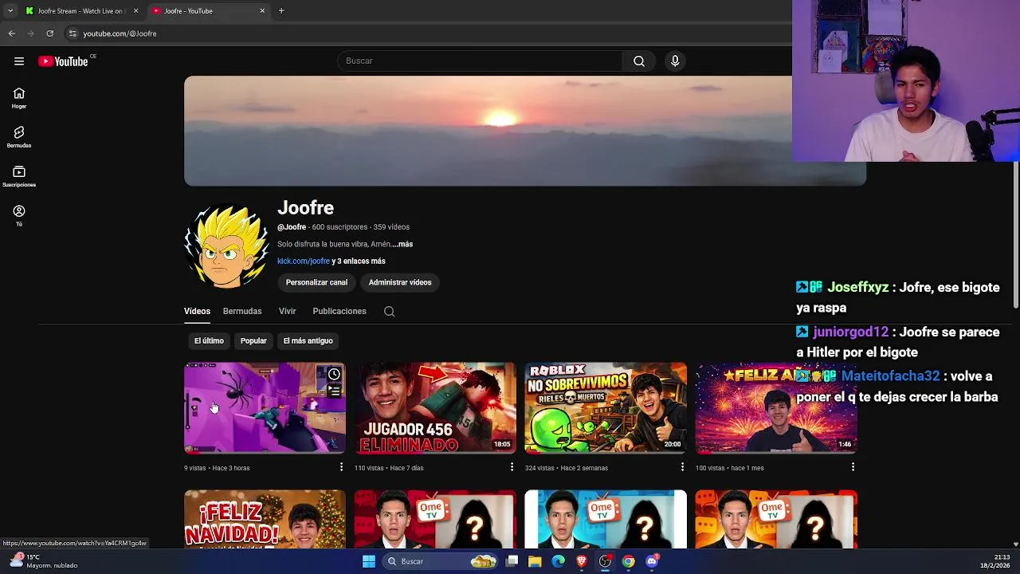
Task: Click the YouTube logo
Action: tap(63, 61)
